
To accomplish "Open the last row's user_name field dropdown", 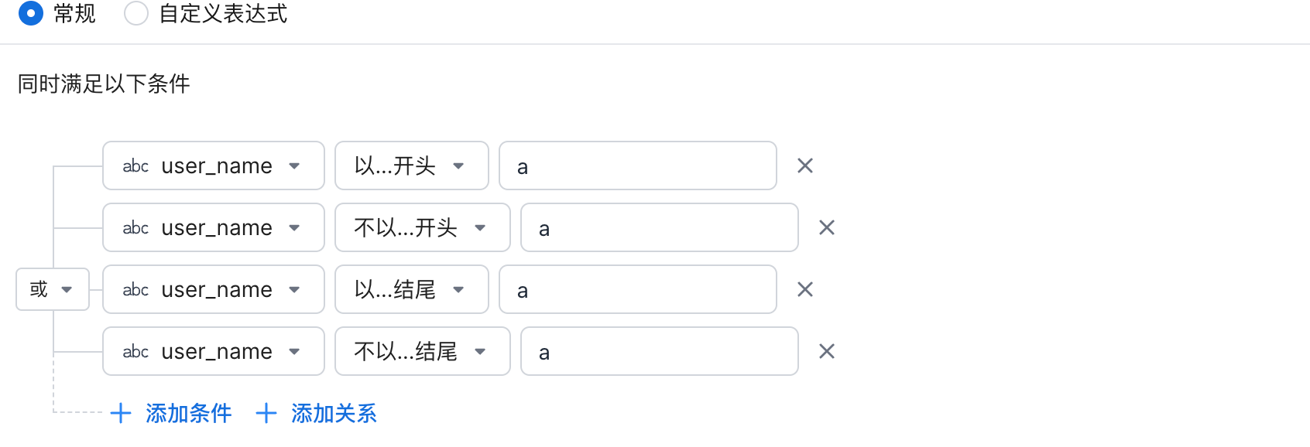I will click(213, 351).
